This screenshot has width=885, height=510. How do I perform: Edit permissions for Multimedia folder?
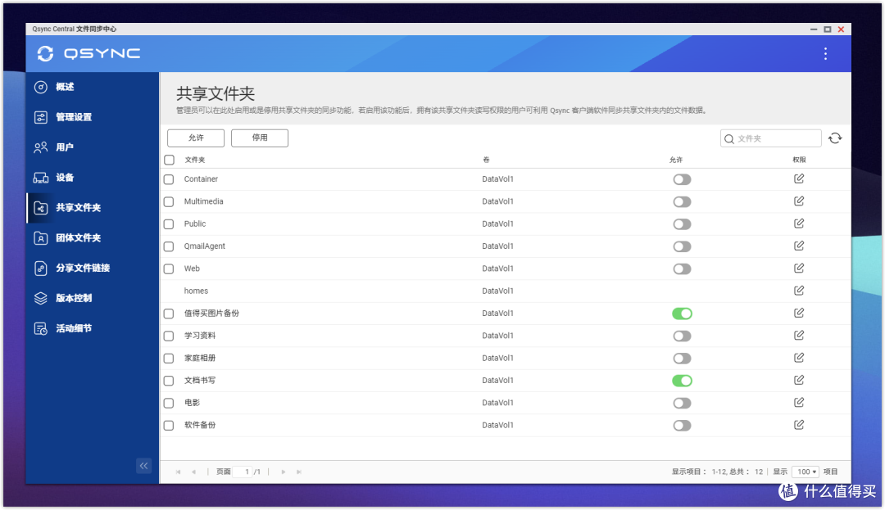pos(799,201)
